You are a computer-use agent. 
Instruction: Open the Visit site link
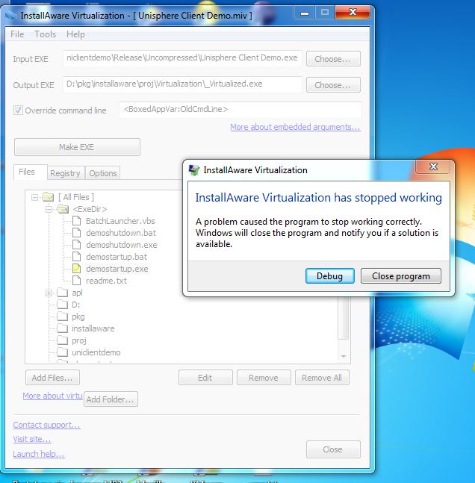tap(32, 439)
